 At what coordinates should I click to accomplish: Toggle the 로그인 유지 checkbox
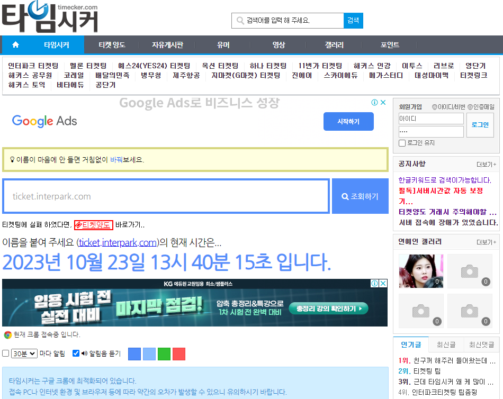pos(402,143)
